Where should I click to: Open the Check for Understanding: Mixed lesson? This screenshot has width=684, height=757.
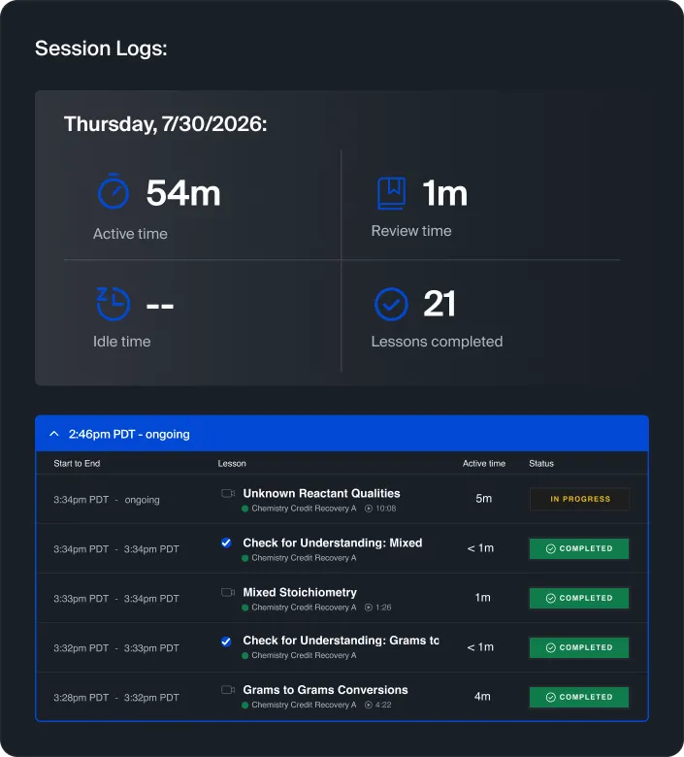(333, 543)
